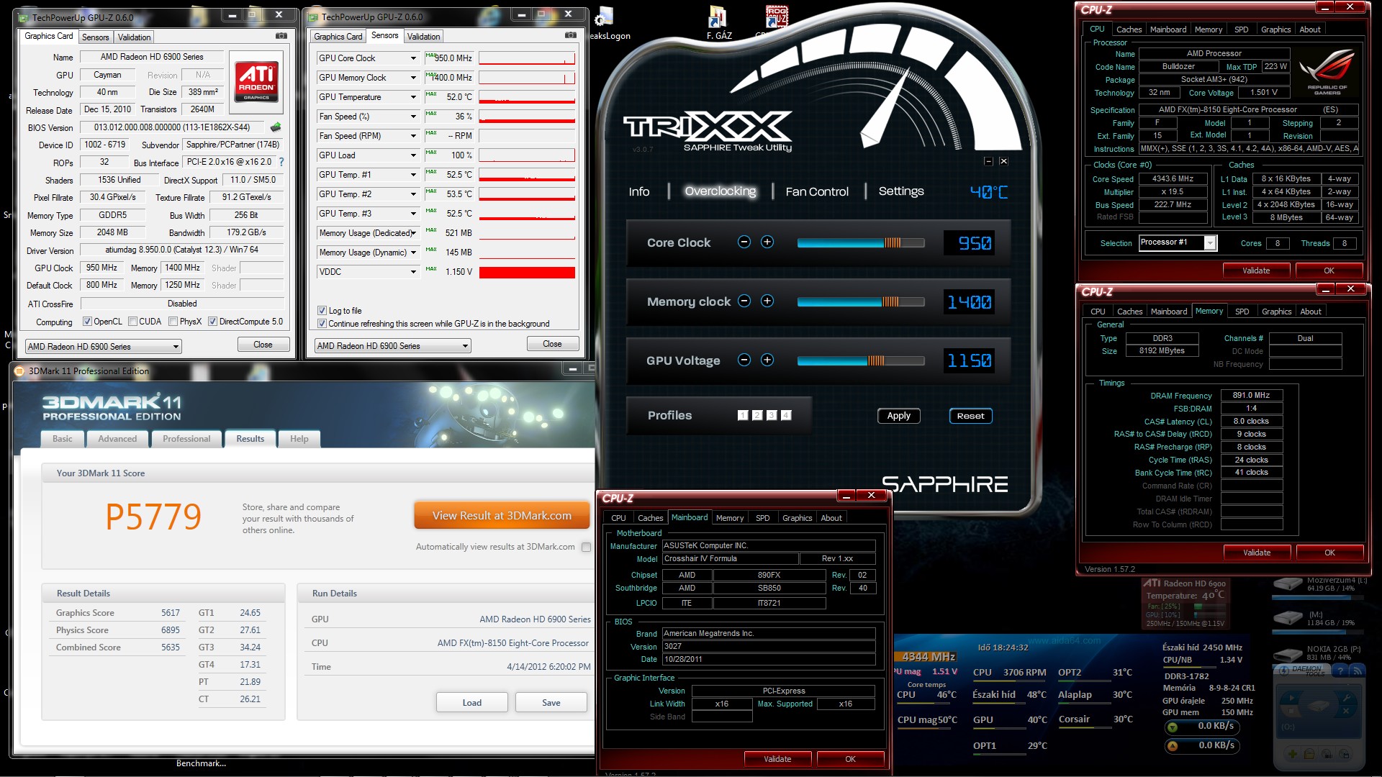Click the Apply button in TRIXX
Viewport: 1382px width, 777px height.
tap(898, 416)
